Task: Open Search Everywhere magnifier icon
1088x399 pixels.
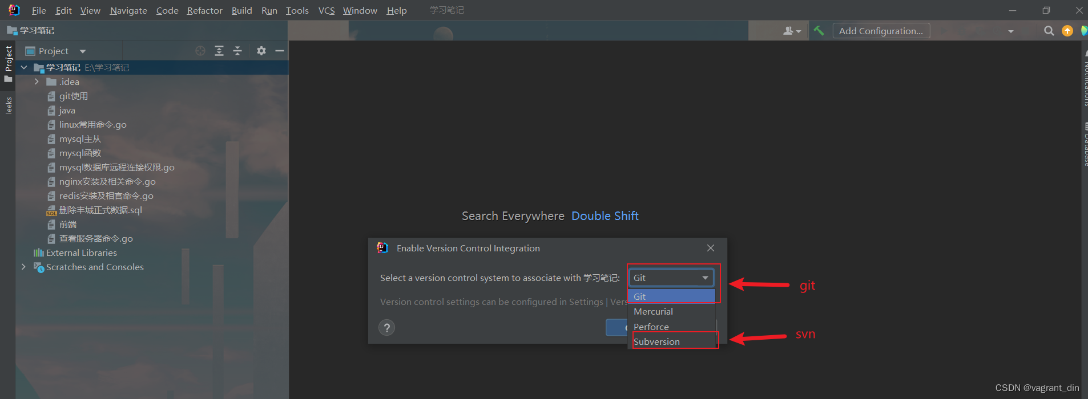Action: (x=1049, y=31)
